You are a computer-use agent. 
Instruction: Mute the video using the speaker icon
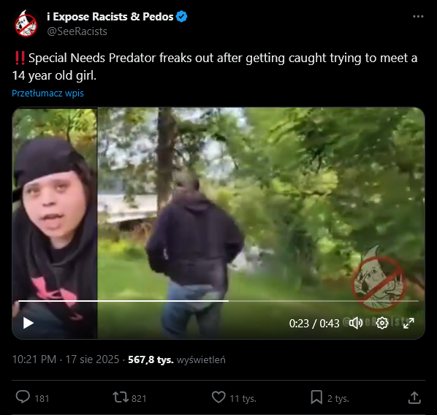click(356, 323)
